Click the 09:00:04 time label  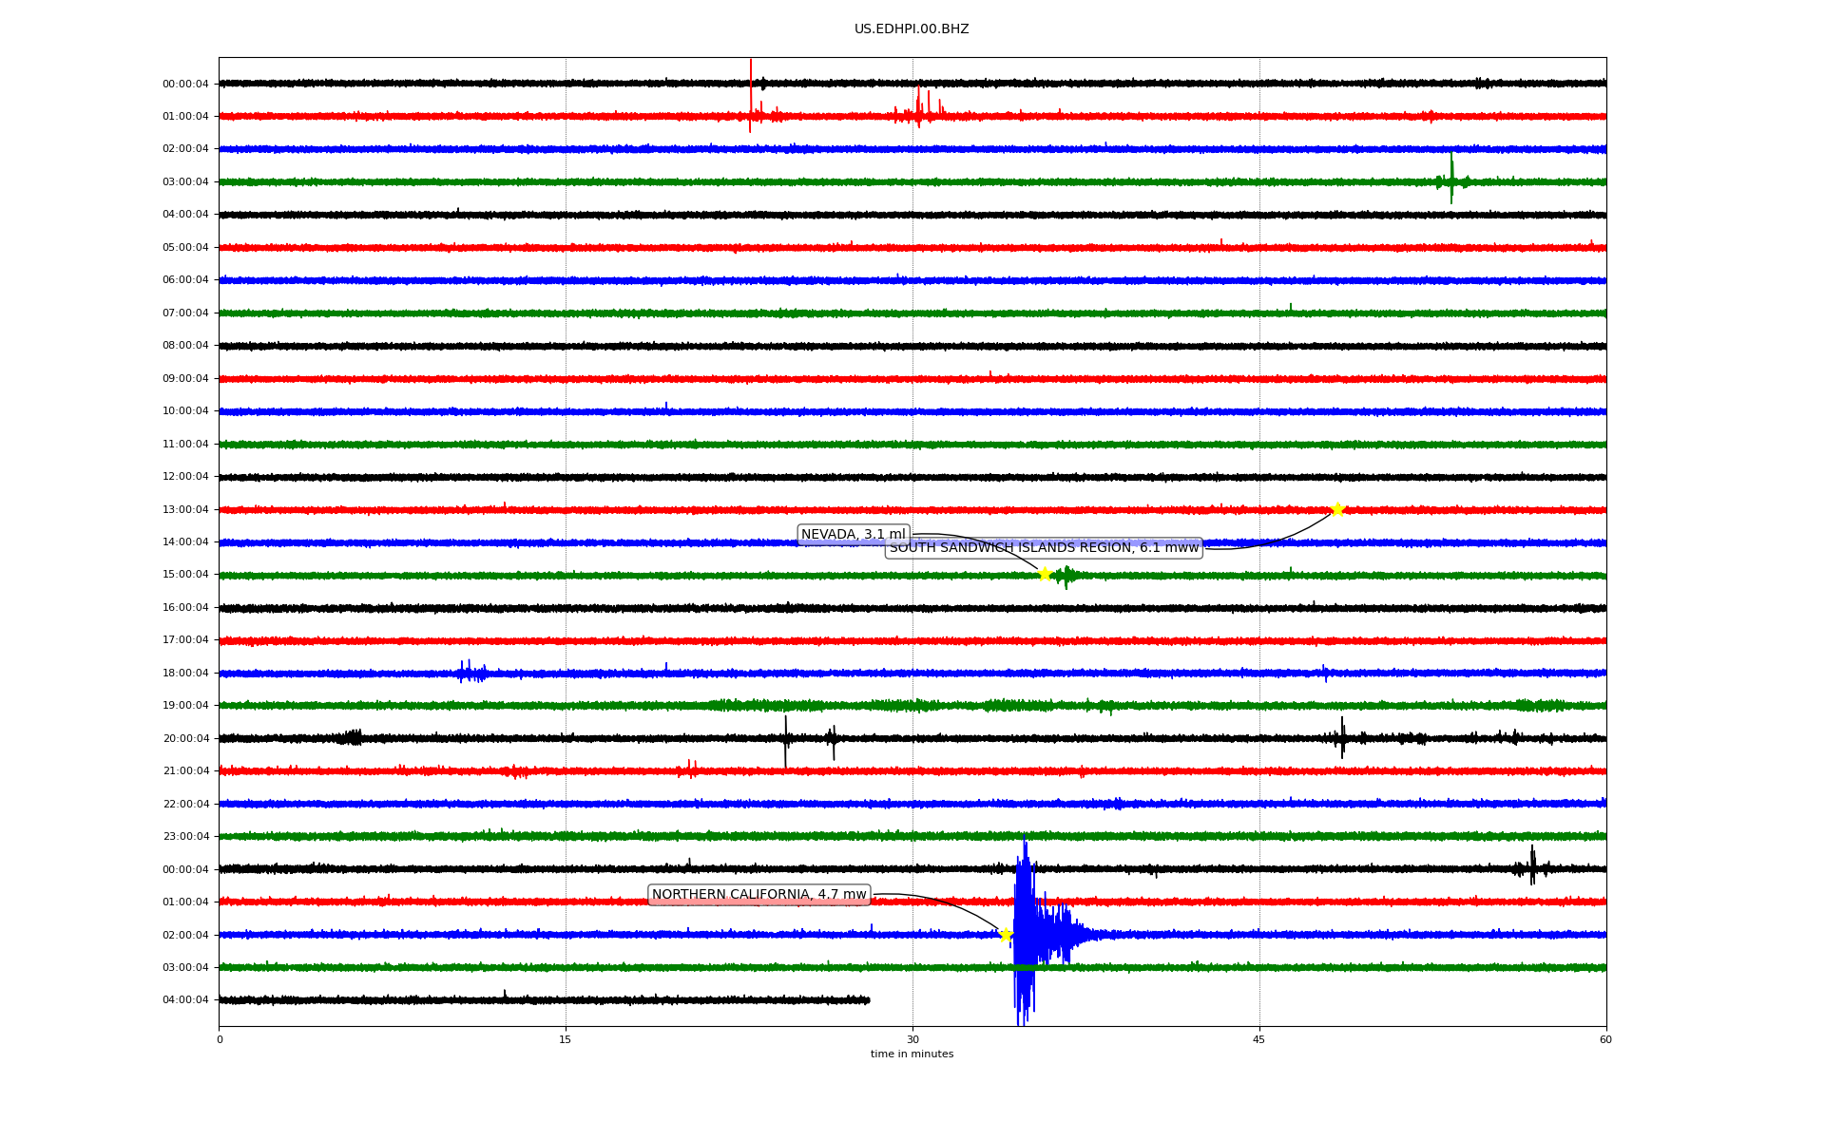click(185, 379)
